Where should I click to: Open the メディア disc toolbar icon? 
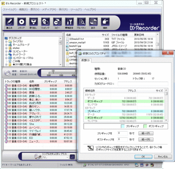pos(21,22)
